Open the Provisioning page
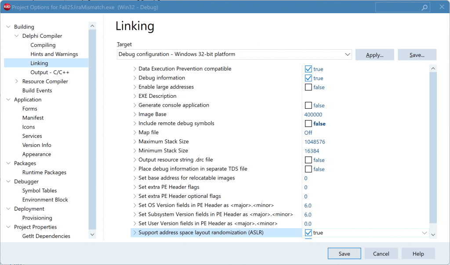The image size is (450, 265). tap(37, 218)
